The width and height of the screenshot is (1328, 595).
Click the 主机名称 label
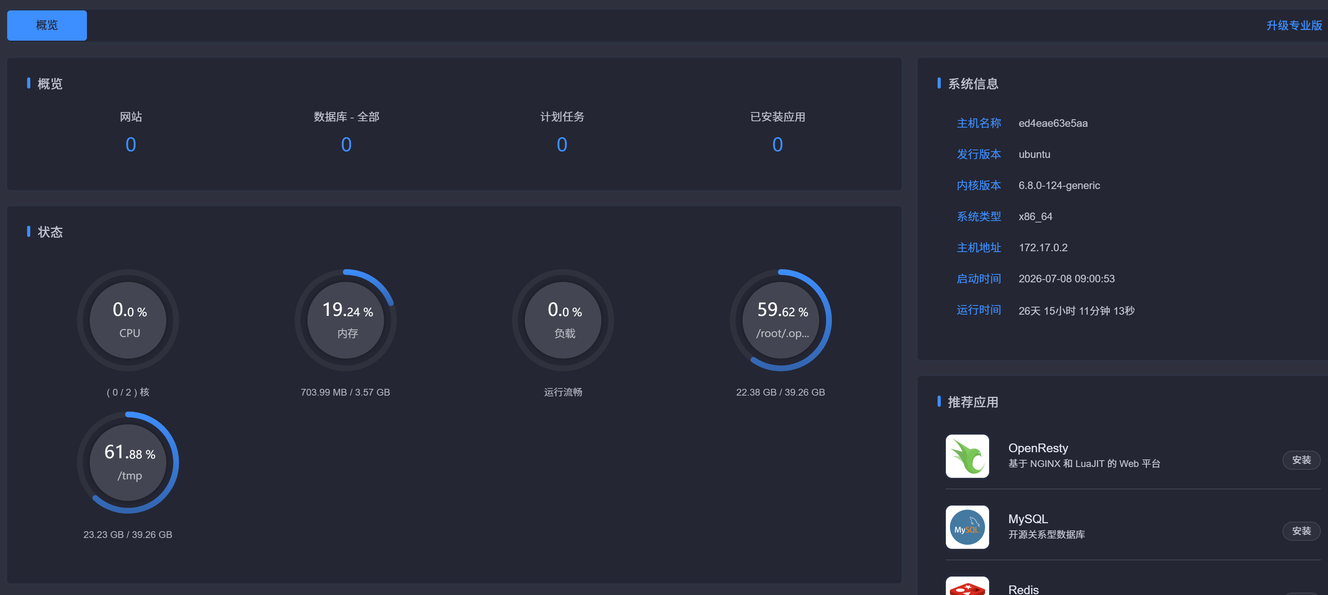click(x=979, y=123)
